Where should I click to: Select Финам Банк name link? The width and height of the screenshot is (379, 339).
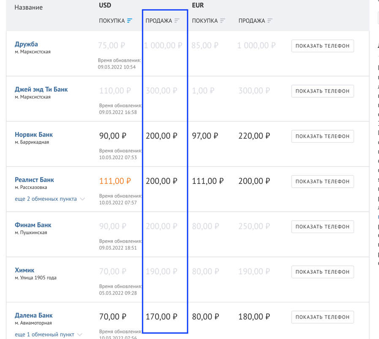33,225
